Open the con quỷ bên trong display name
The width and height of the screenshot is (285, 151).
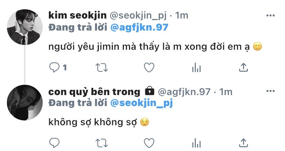point(94,92)
